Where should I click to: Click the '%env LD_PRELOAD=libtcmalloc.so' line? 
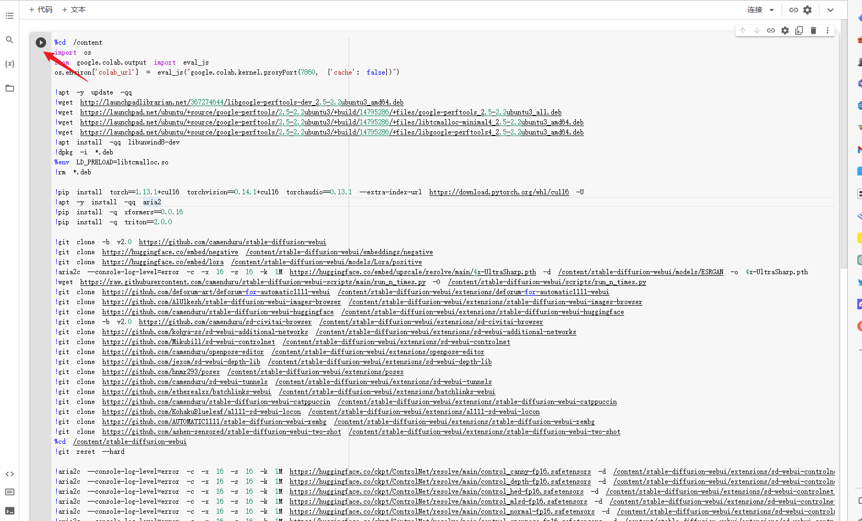point(111,162)
